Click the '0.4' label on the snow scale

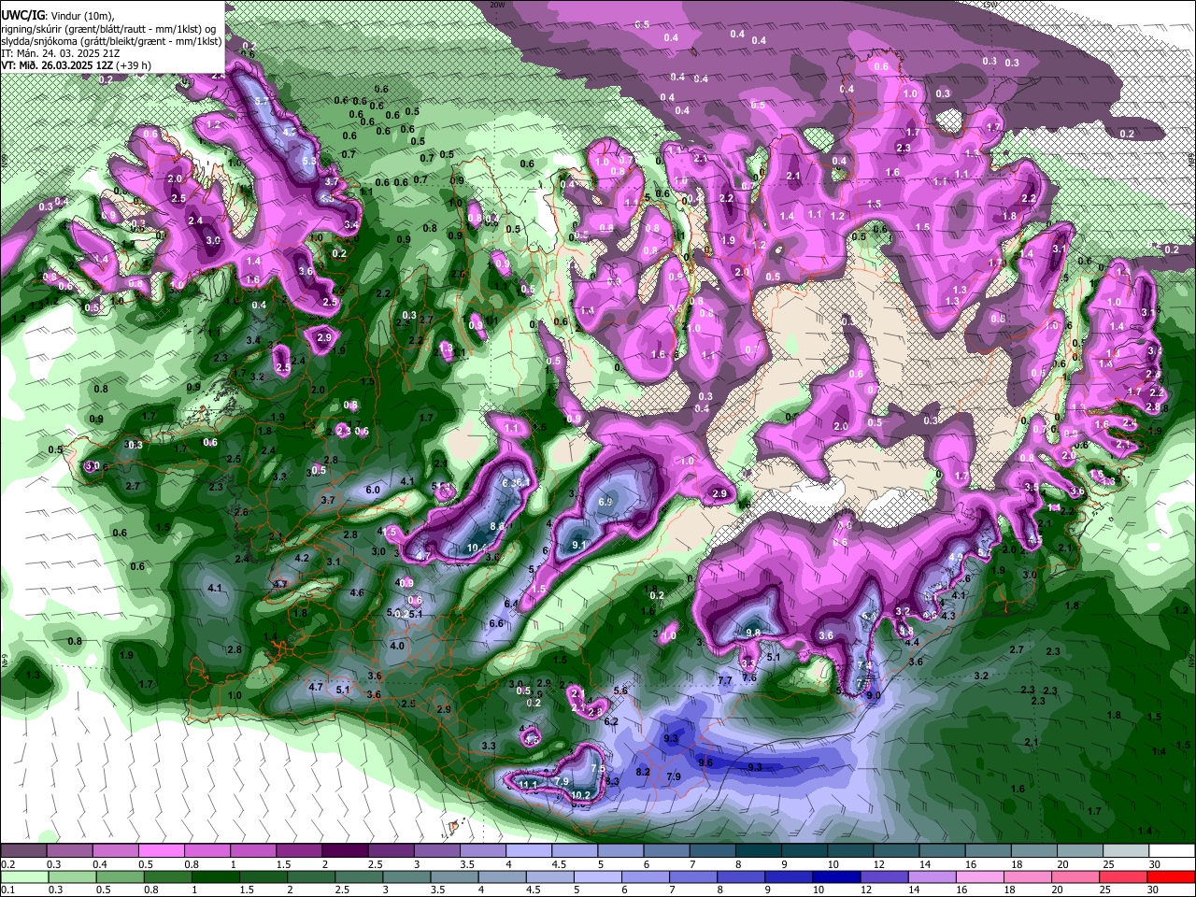[101, 864]
